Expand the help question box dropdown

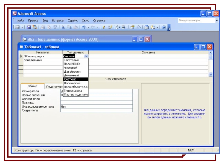pyautogui.click(x=217, y=20)
